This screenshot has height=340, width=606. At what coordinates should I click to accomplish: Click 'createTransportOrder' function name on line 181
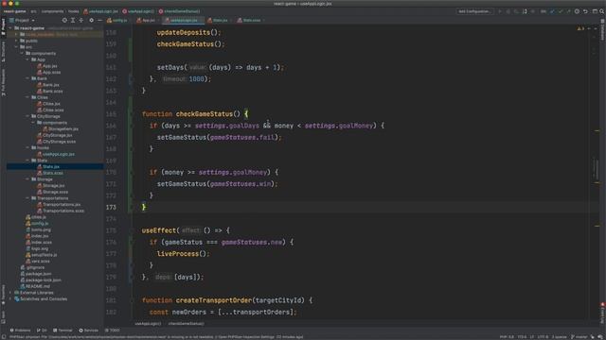[214, 300]
